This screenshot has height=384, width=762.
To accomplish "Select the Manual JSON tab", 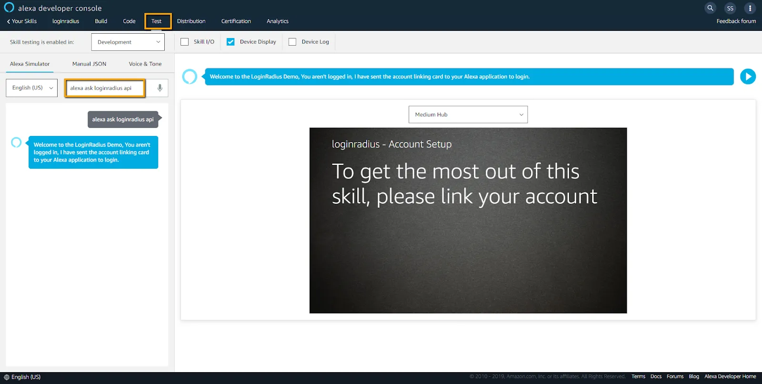I will pyautogui.click(x=90, y=64).
